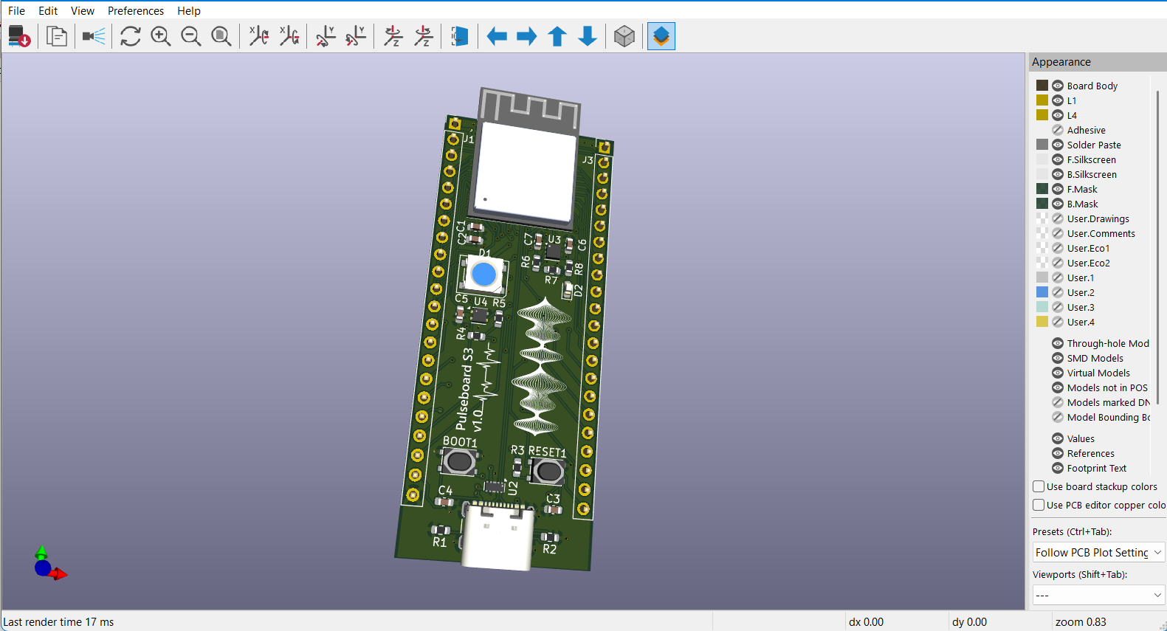Click the Board Body color swatch
1167x631 pixels.
click(x=1042, y=86)
